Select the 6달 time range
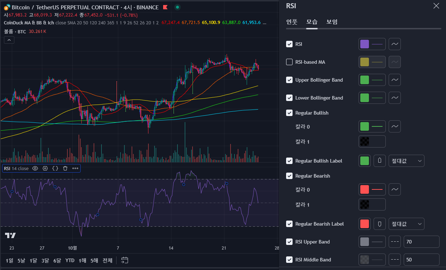446x270 pixels. pyautogui.click(x=57, y=260)
